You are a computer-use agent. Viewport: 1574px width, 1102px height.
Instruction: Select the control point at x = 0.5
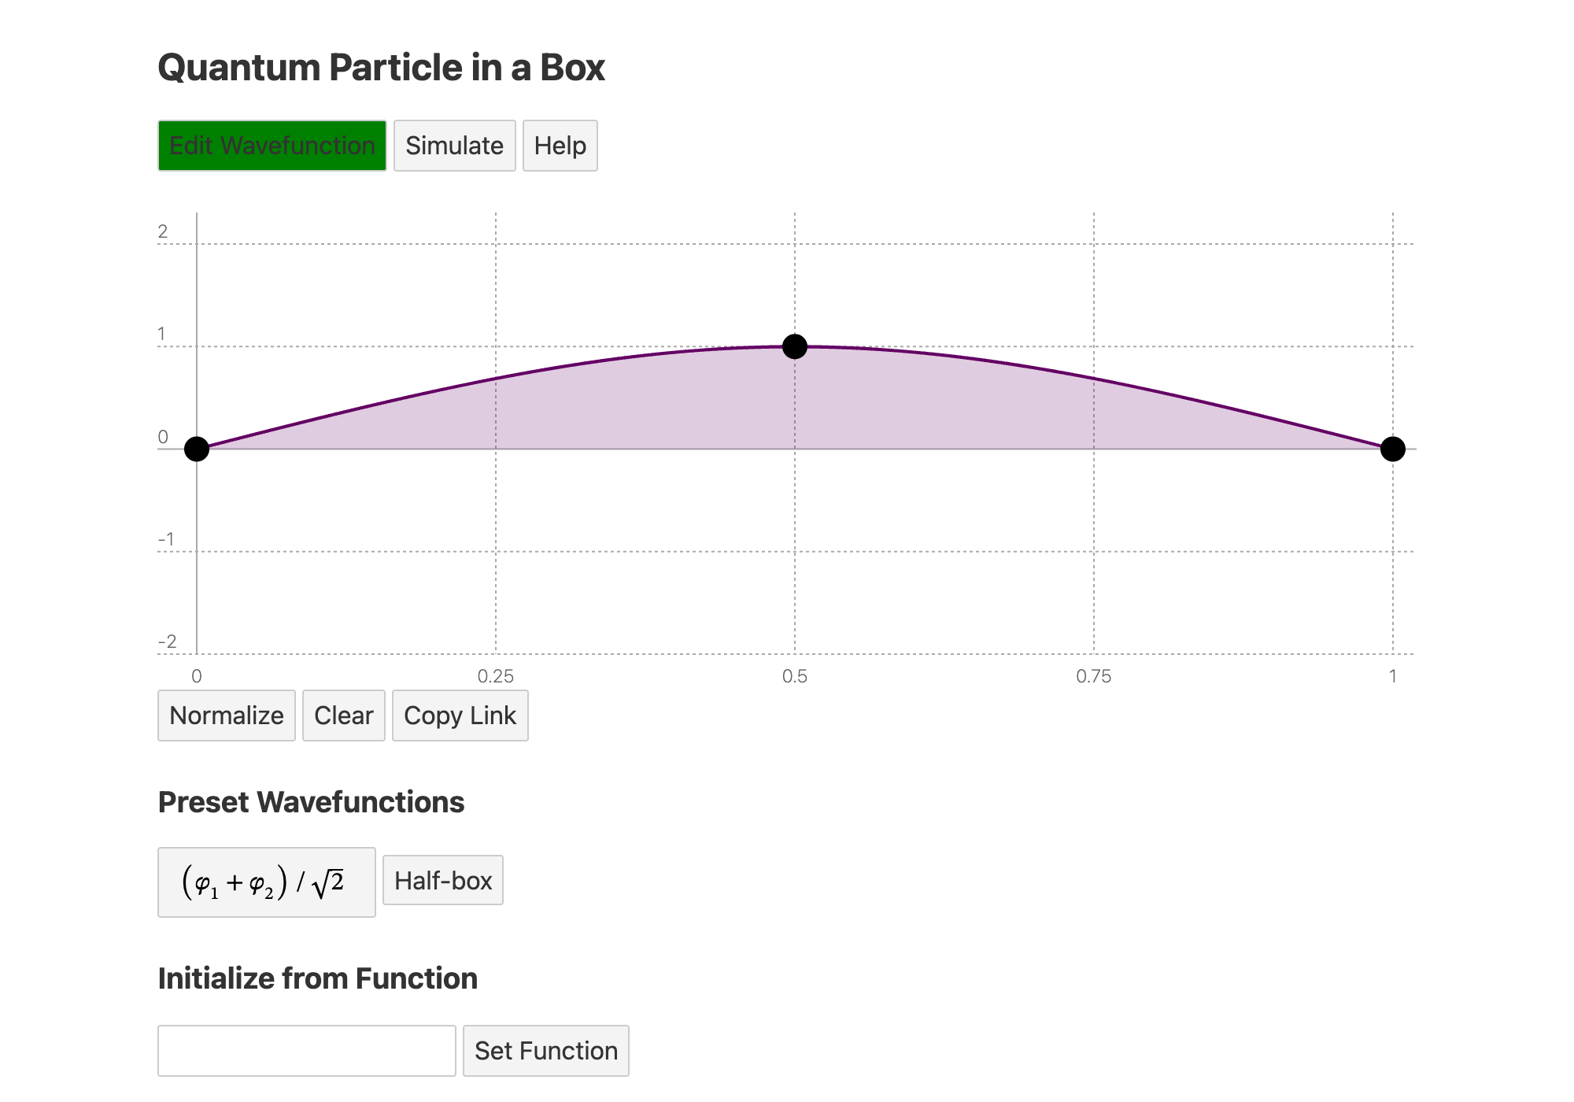pos(795,345)
